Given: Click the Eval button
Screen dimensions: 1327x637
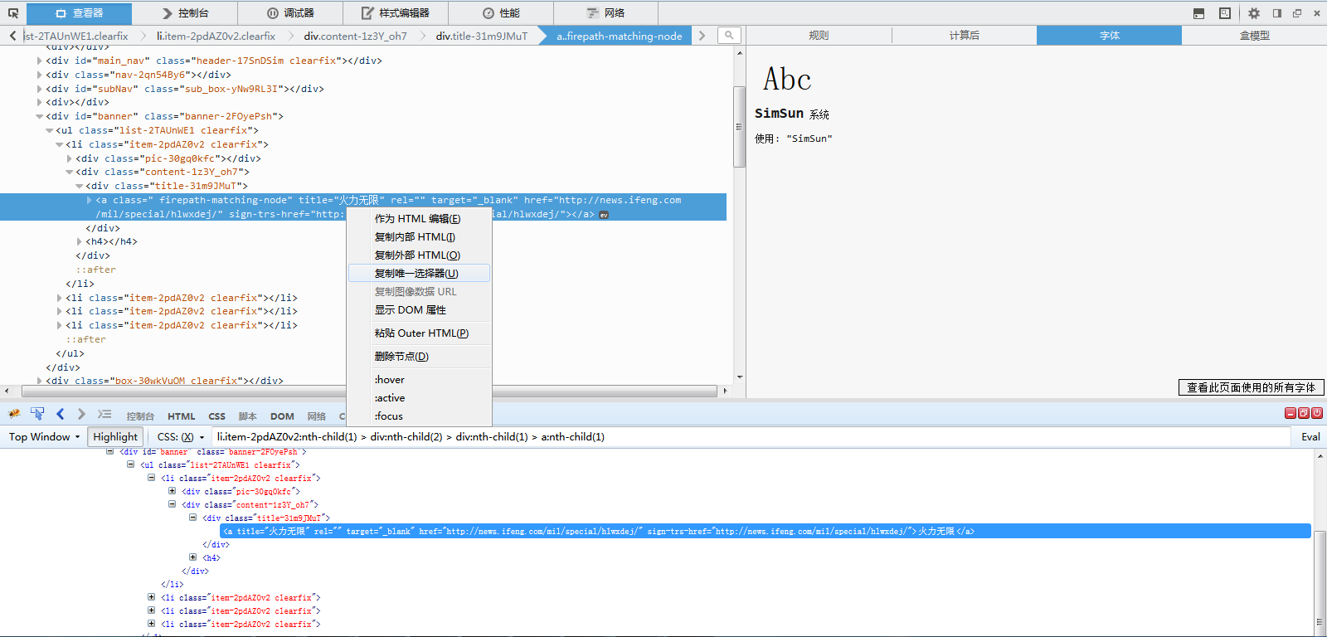Looking at the screenshot, I should [1310, 437].
